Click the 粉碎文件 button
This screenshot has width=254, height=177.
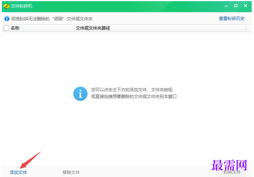[x=232, y=172]
